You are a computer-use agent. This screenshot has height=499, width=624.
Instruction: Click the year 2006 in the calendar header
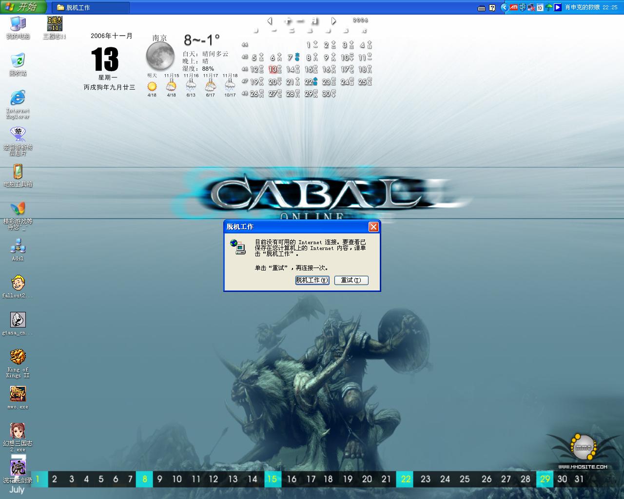[x=360, y=20]
